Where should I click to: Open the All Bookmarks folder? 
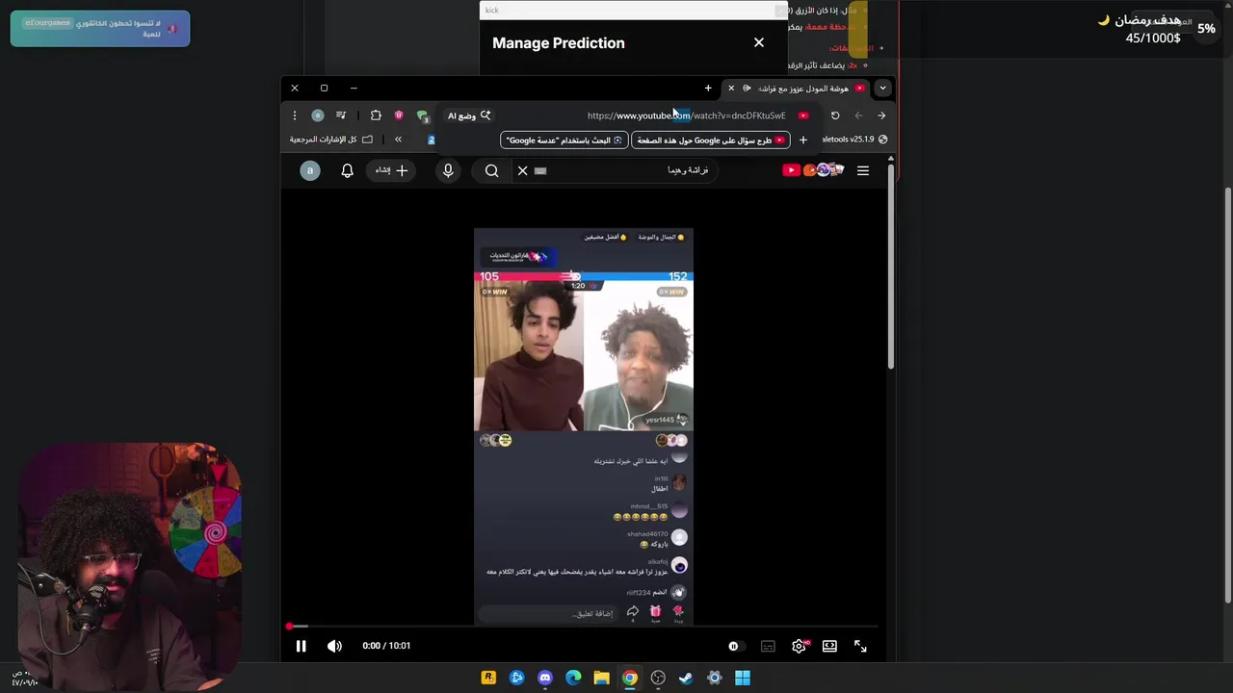[x=331, y=140]
